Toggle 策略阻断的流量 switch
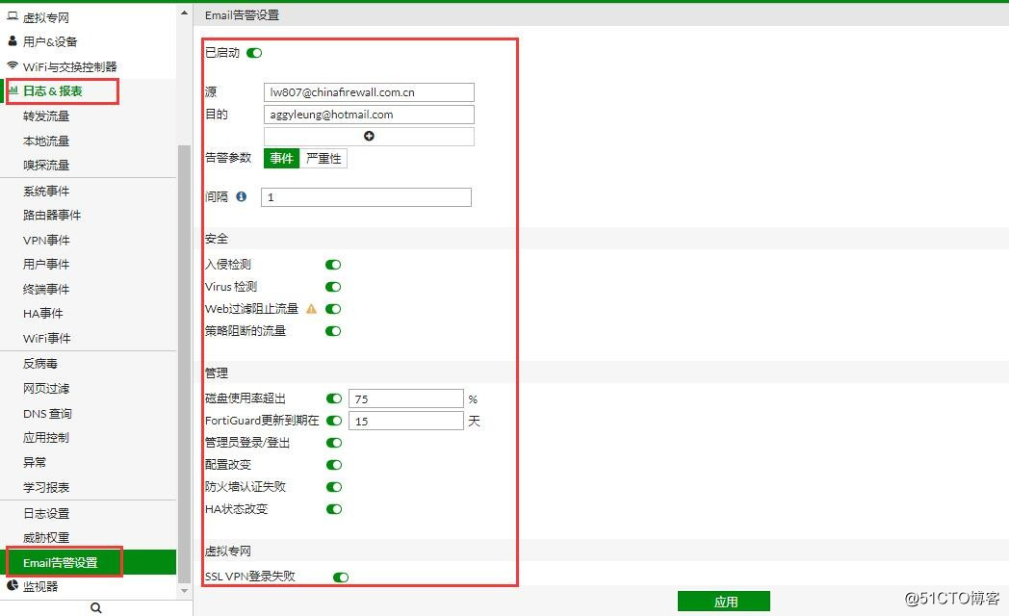This screenshot has height=616, width=1009. 333,331
